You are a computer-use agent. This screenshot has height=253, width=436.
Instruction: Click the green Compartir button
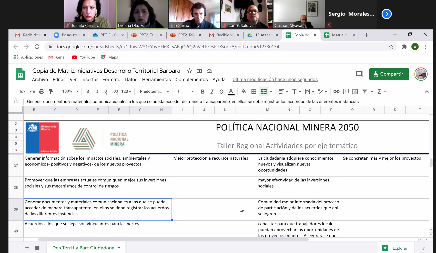[389, 74]
